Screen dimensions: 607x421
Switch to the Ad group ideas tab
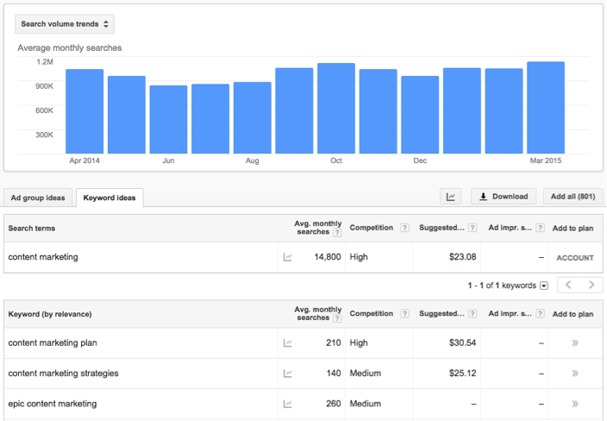(x=38, y=198)
